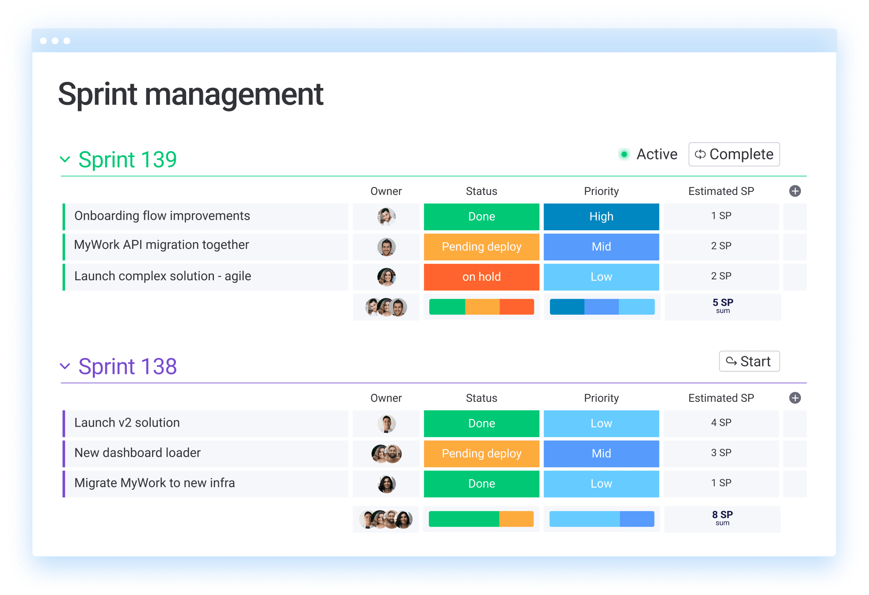The width and height of the screenshot is (869, 595).
Task: Click the Owner column header in Sprint 138
Action: [386, 398]
